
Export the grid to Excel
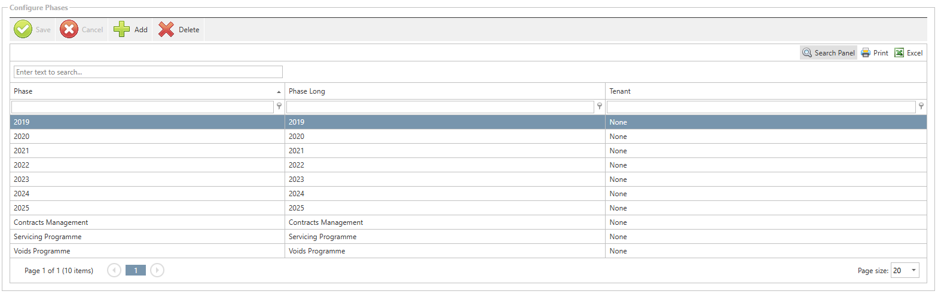(x=908, y=53)
